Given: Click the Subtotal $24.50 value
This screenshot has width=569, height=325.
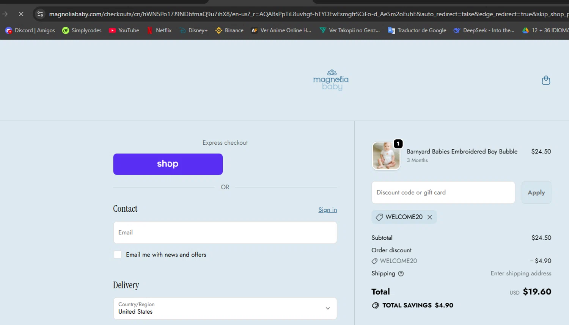Looking at the screenshot, I should click(541, 238).
